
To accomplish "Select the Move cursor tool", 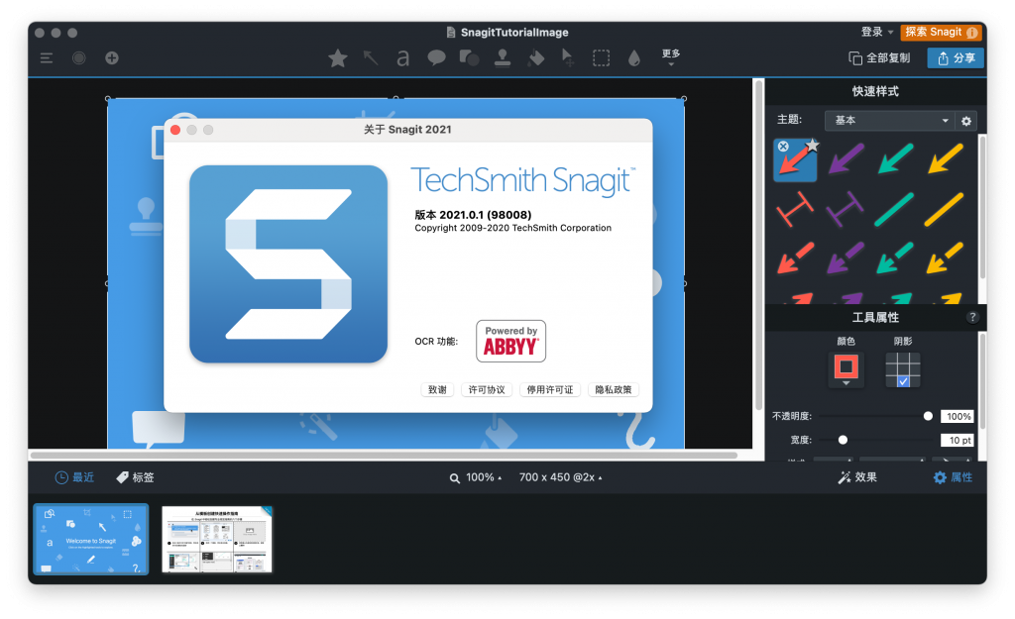I will tap(568, 58).
